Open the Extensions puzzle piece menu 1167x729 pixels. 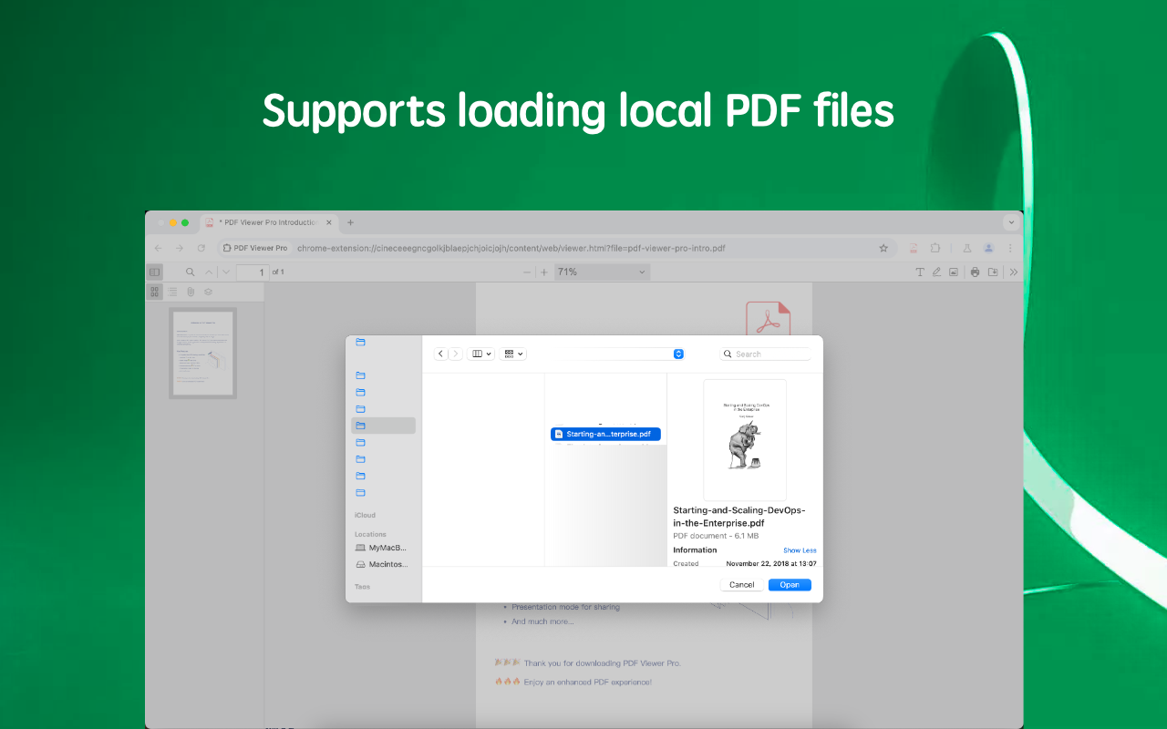pyautogui.click(x=935, y=248)
